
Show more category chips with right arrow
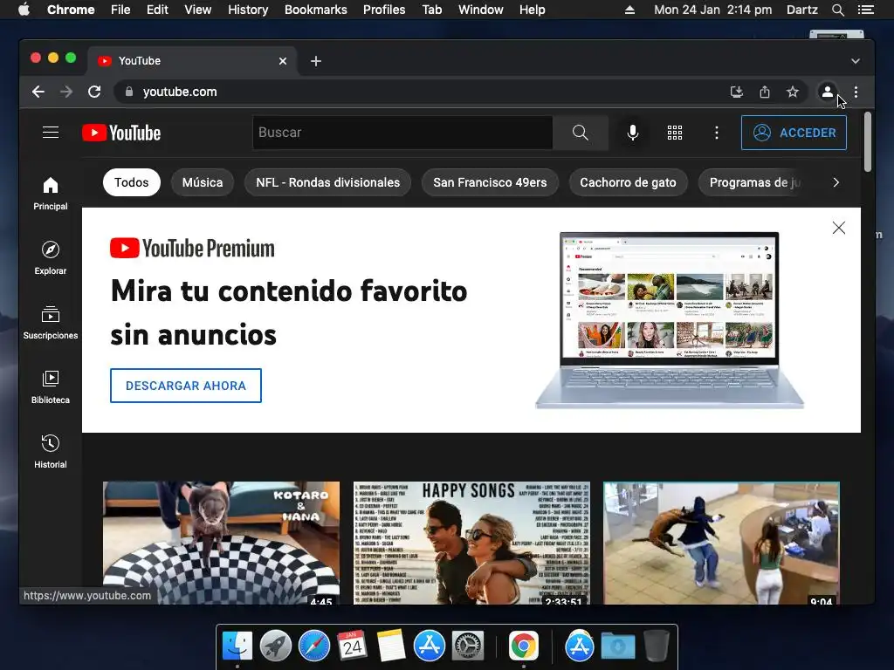836,182
